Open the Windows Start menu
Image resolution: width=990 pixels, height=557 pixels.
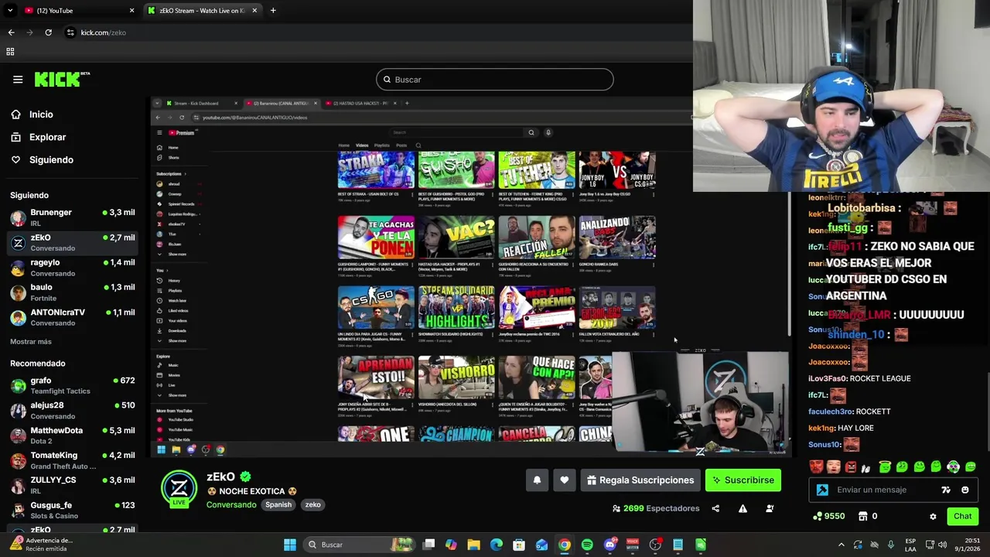(x=290, y=545)
